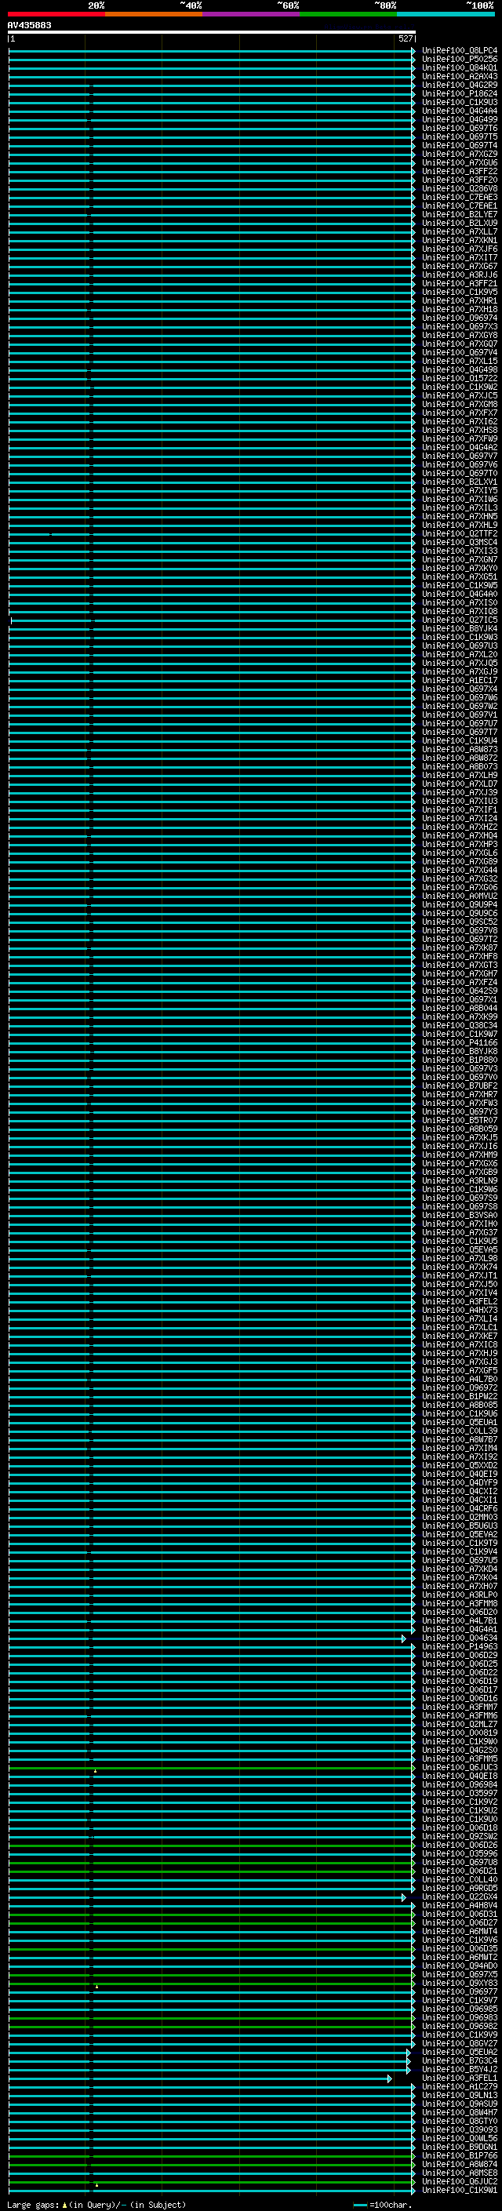
Task: Select hit UniRef100_O35997
Action: pos(459,1793)
